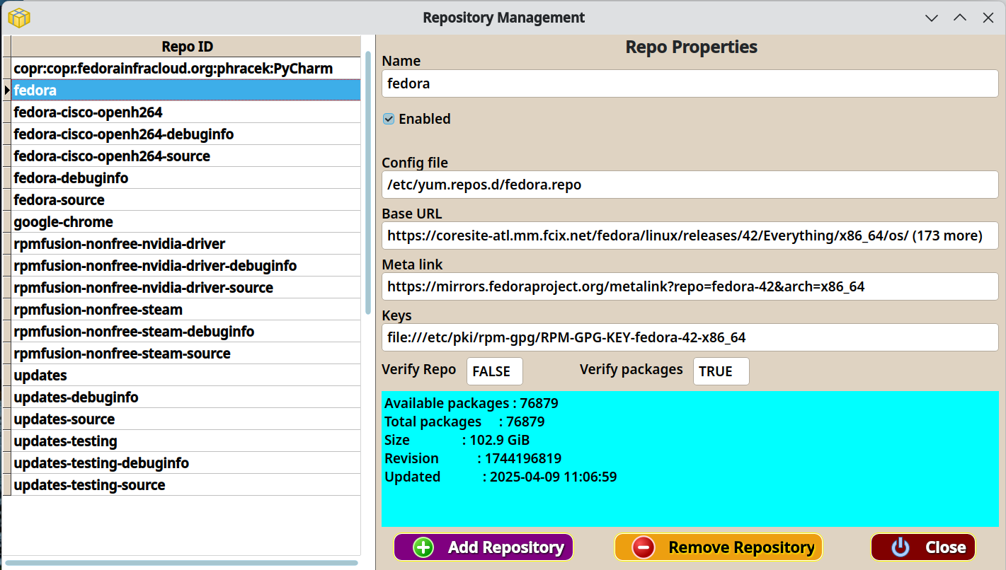1006x570 pixels.
Task: Select the updates-debuginfo row
Action: click(186, 397)
